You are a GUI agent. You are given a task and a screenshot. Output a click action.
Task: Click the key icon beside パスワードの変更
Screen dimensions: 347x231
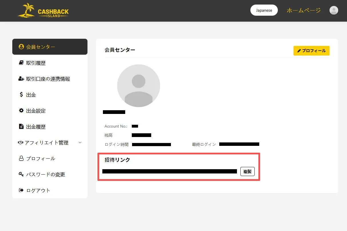click(x=21, y=174)
